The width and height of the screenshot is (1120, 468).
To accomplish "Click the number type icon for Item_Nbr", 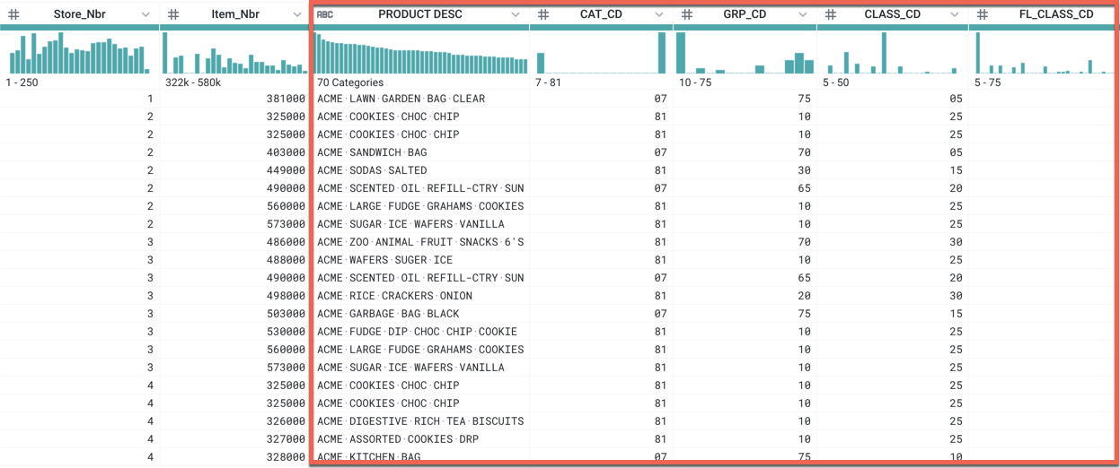I will click(173, 15).
